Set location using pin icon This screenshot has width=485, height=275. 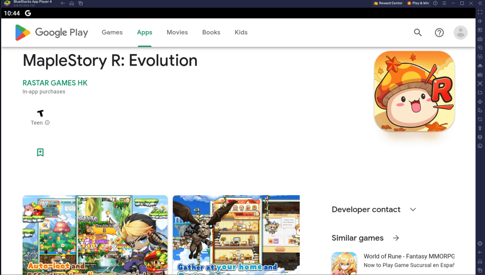pos(480,128)
